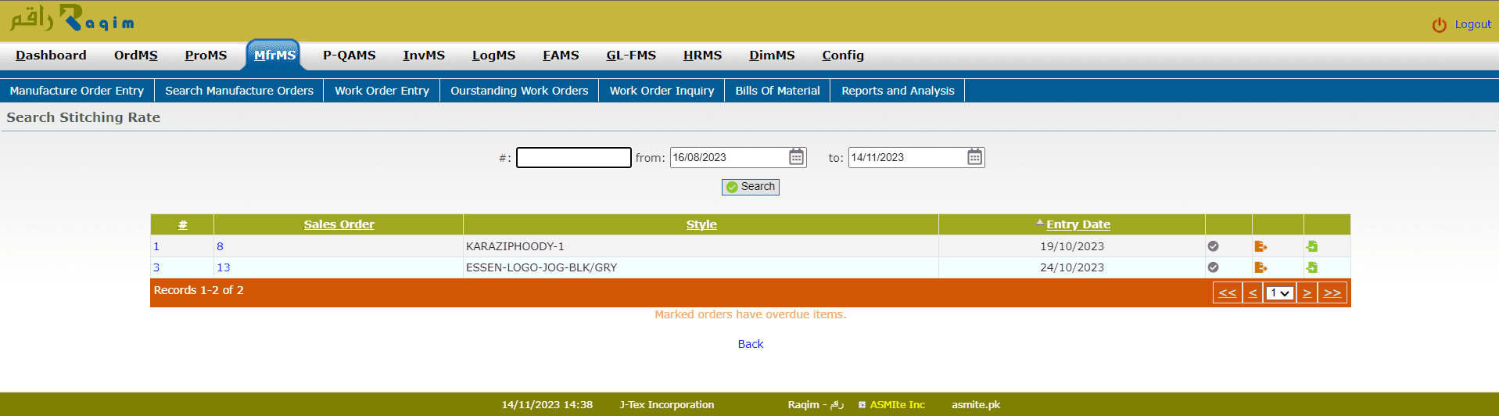Open the page number dropdown in pagination
Image resolution: width=1499 pixels, height=416 pixels.
[x=1279, y=293]
